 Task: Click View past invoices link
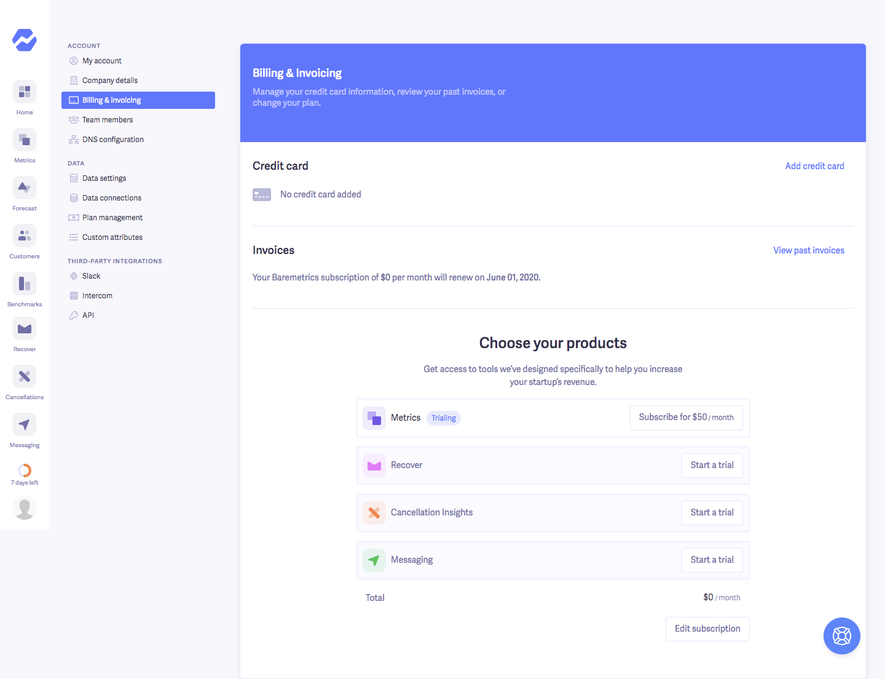tap(809, 250)
